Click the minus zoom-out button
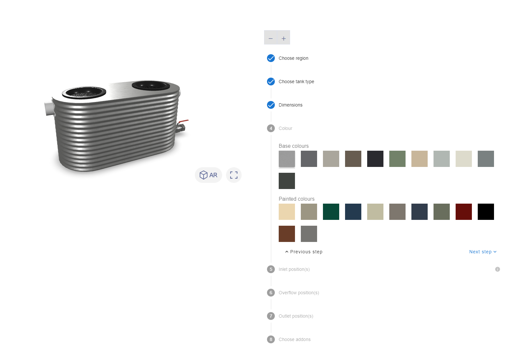This screenshot has height=354, width=521. click(x=271, y=38)
